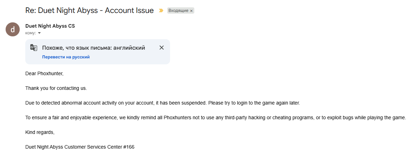Click the text To ensure a fair and enjoyable experience

tap(70, 118)
